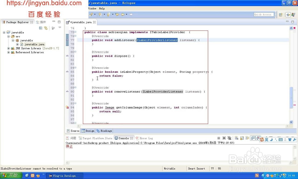Click the error marker on line 94
Image resolution: width=298 pixels, height=179 pixels.
[x=67, y=107]
